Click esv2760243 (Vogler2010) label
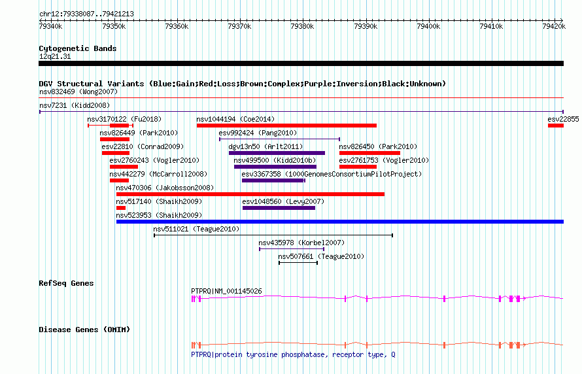 pyautogui.click(x=154, y=160)
